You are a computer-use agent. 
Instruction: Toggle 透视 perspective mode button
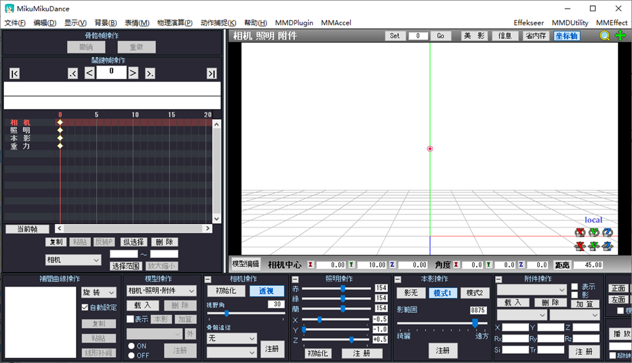click(x=267, y=291)
